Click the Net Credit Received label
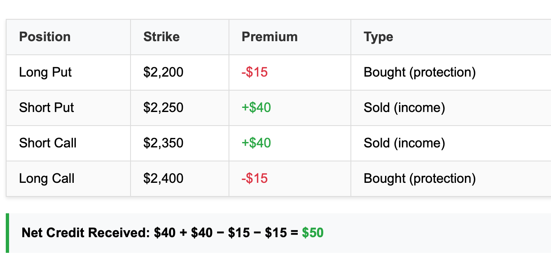Viewport: 551px width, 266px height. click(x=86, y=233)
